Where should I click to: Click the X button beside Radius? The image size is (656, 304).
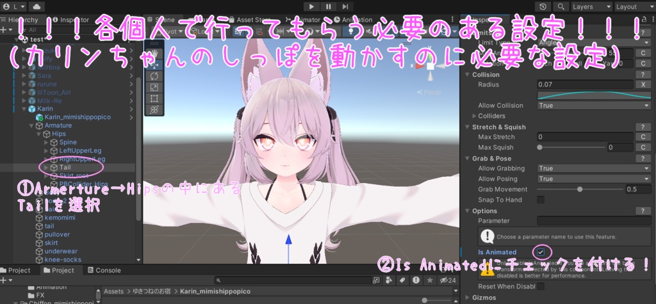tap(642, 84)
